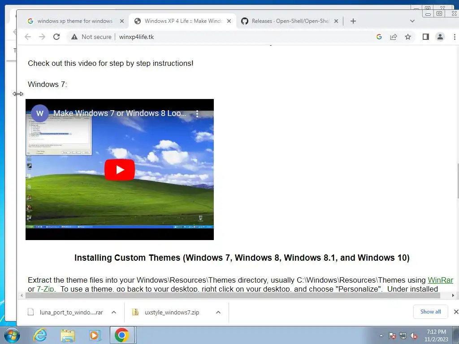This screenshot has width=459, height=344.
Task: Select the Windows XP 4 Life tab
Action: point(183,21)
